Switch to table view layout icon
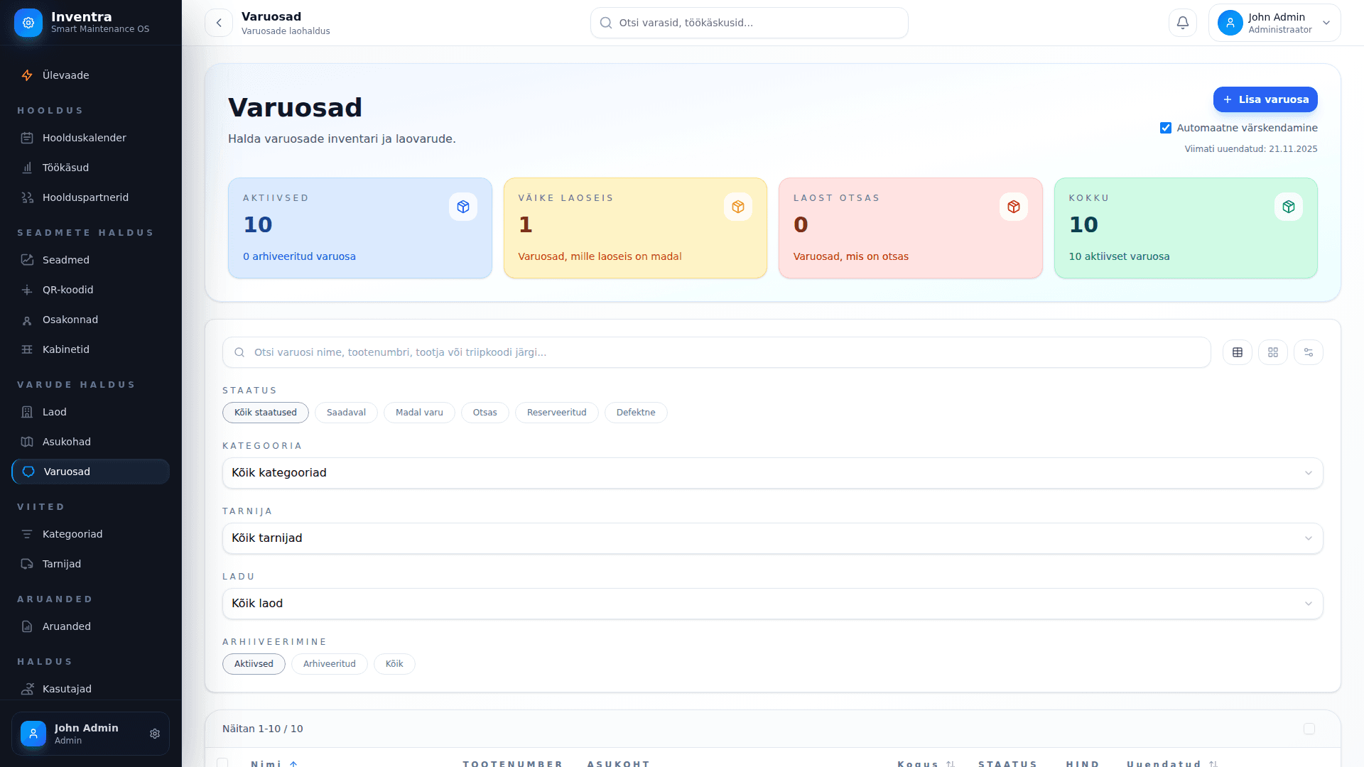 [1237, 352]
